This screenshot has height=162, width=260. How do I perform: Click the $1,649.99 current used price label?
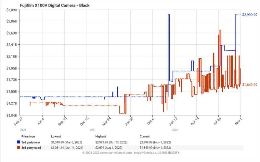pos(250,85)
